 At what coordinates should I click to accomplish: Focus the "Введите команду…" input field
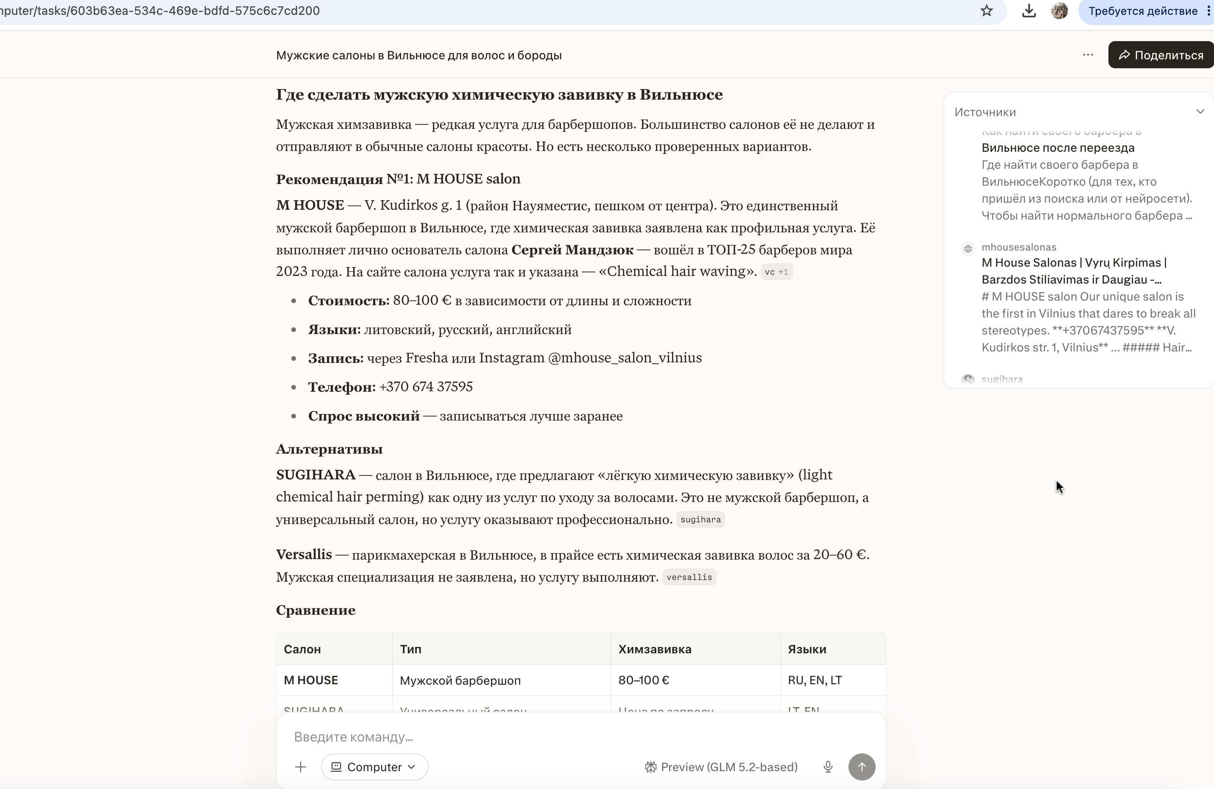[x=580, y=737]
